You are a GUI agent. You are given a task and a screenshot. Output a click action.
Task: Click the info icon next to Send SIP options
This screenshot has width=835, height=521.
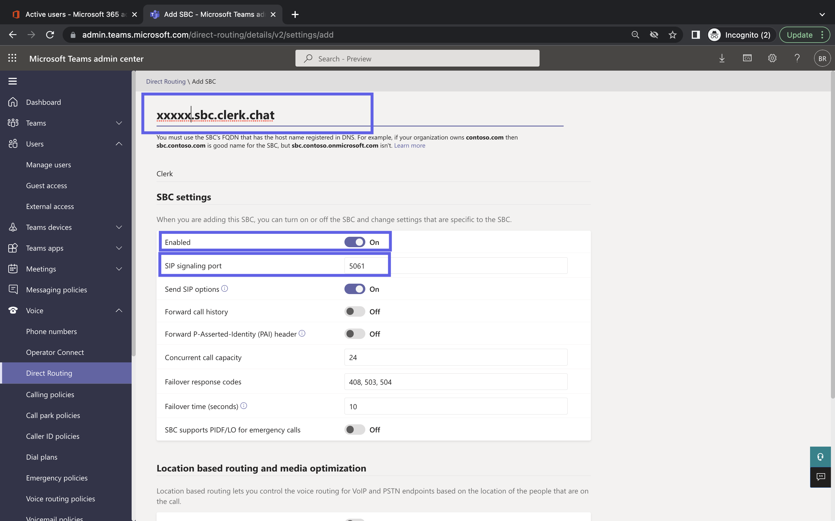[x=225, y=288]
